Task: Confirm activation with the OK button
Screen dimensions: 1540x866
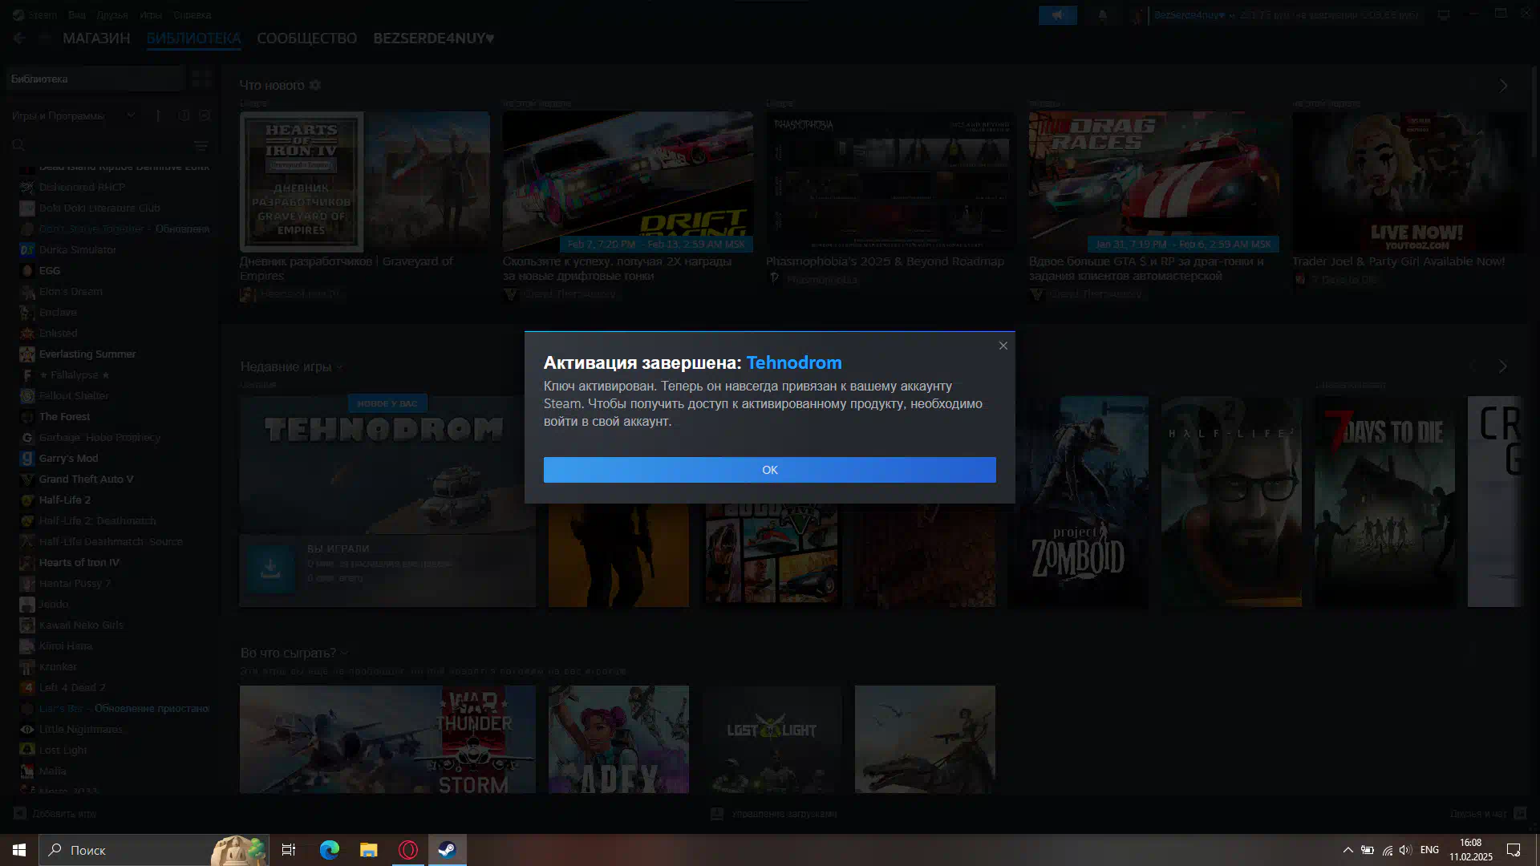Action: coord(769,470)
